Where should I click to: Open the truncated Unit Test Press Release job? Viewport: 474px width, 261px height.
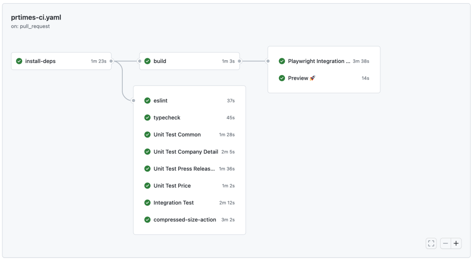[x=184, y=169]
